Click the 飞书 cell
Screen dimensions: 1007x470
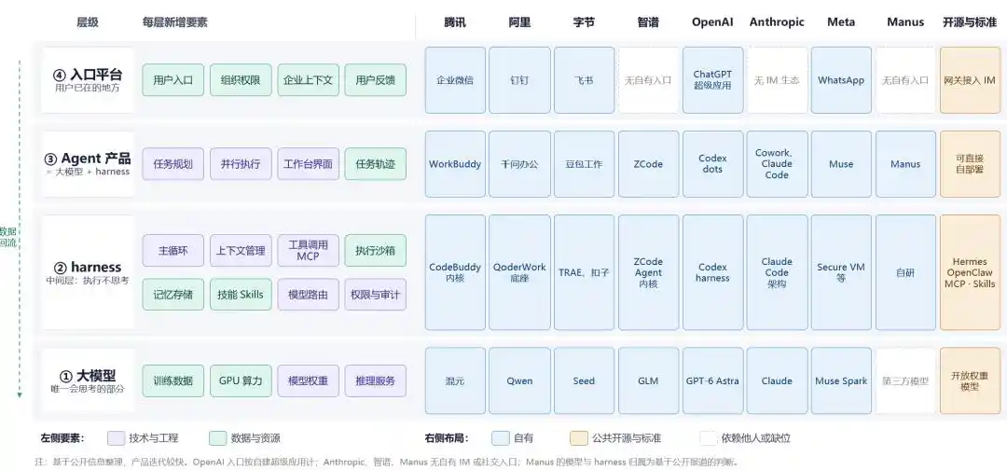click(584, 80)
